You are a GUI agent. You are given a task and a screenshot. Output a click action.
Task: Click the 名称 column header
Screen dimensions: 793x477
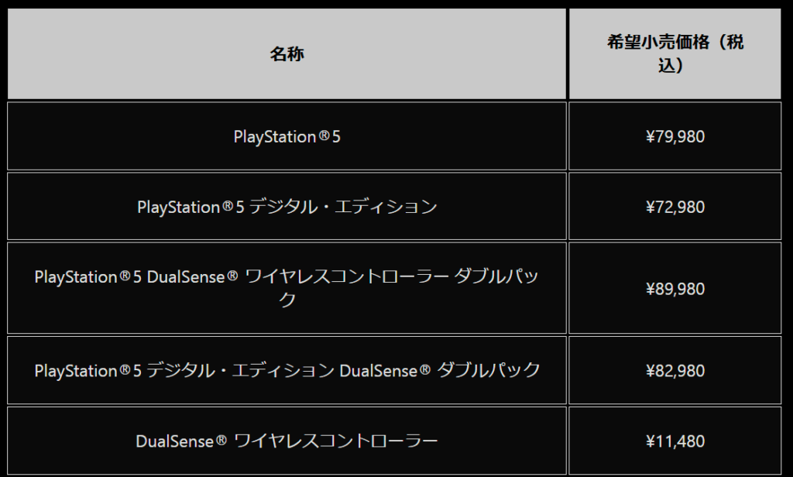point(287,53)
